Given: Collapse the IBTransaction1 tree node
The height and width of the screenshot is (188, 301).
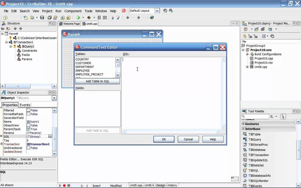Looking at the screenshot, I should (x=7, y=42).
